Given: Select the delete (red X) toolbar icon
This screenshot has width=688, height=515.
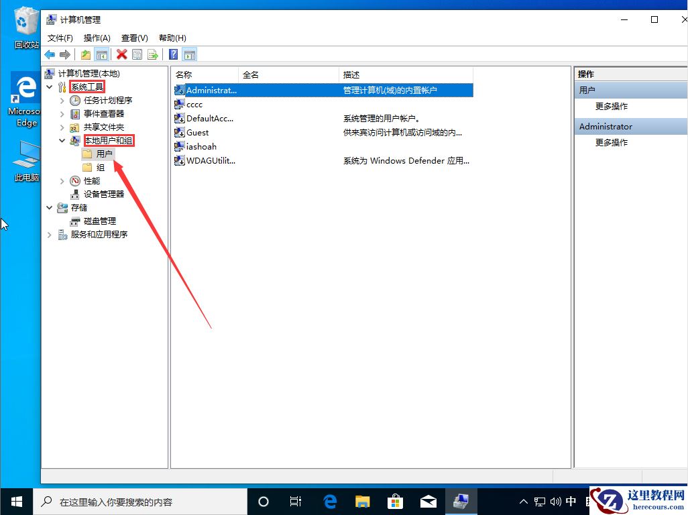Looking at the screenshot, I should (x=121, y=54).
